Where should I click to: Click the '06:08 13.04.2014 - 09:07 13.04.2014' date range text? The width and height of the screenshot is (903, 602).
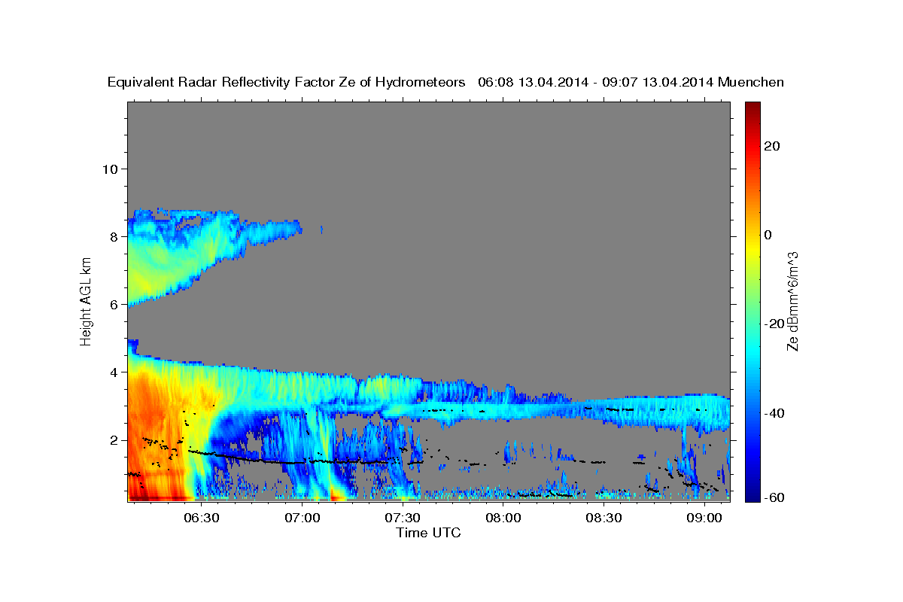(594, 82)
